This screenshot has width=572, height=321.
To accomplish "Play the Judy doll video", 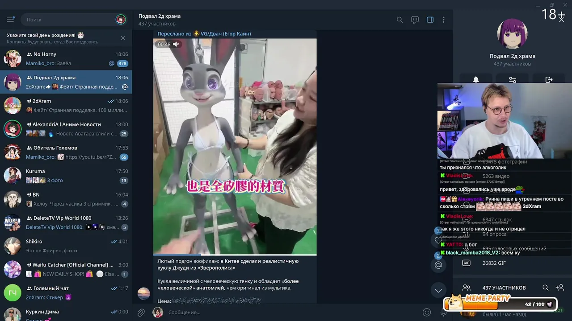I will 235,146.
